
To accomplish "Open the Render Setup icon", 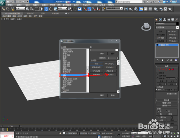I will point(161,9).
